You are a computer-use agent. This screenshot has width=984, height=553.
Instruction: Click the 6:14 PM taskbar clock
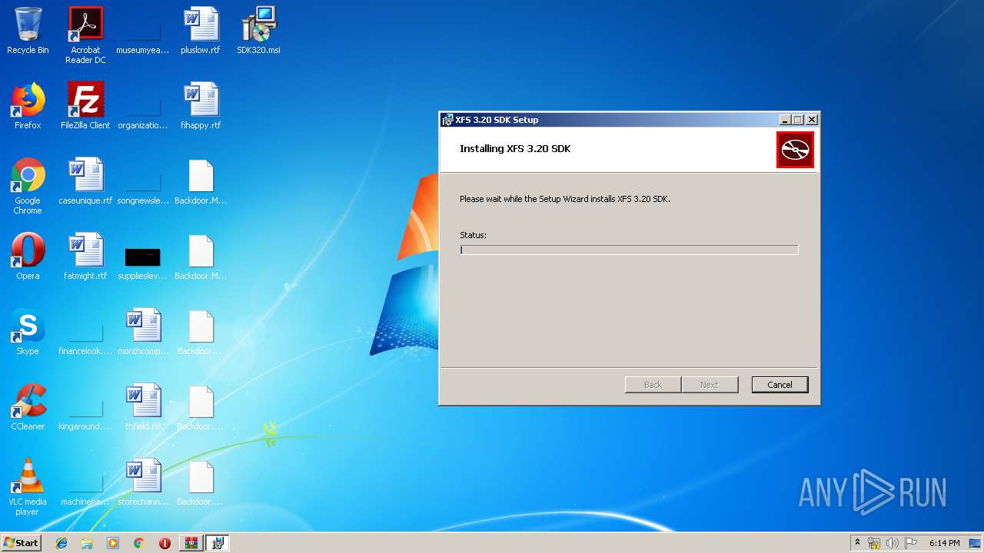[x=944, y=543]
